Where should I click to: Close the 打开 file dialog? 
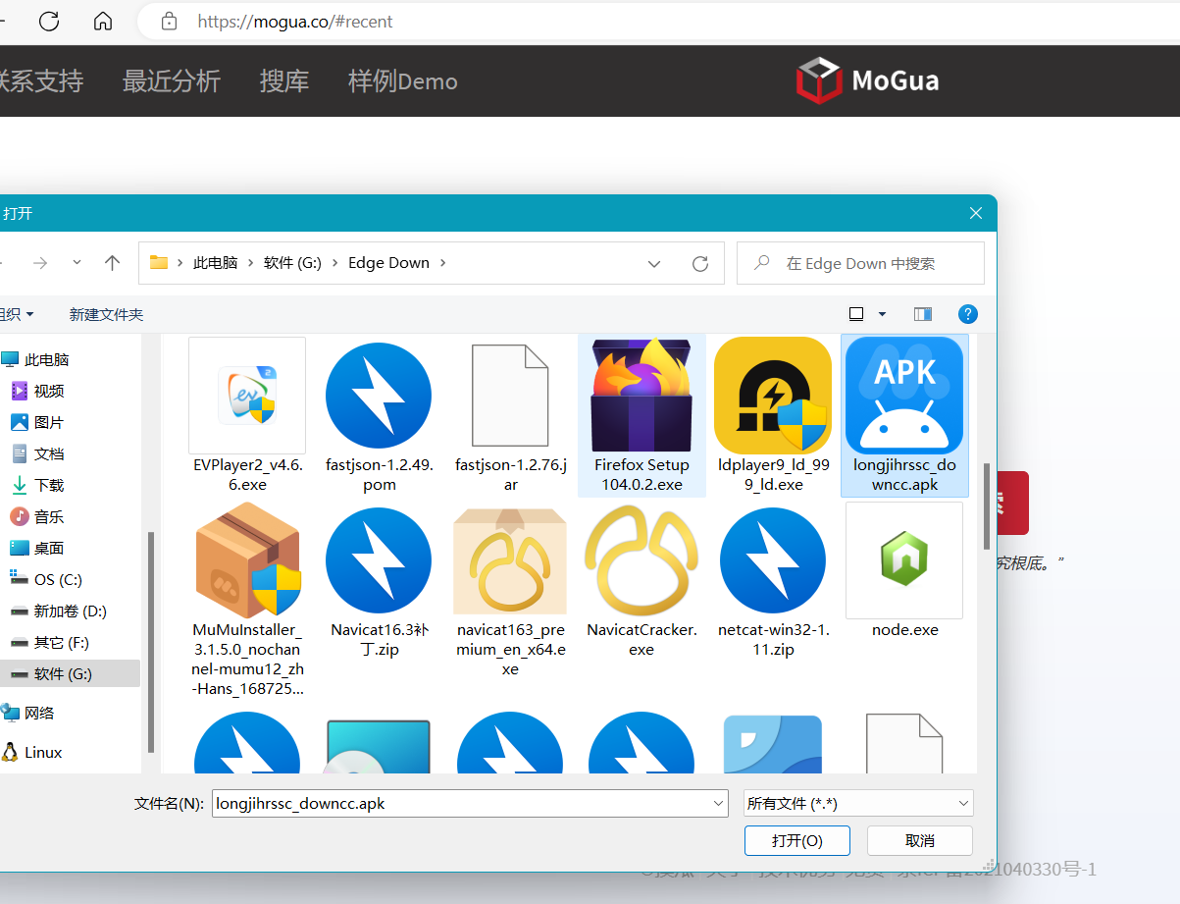(x=976, y=213)
